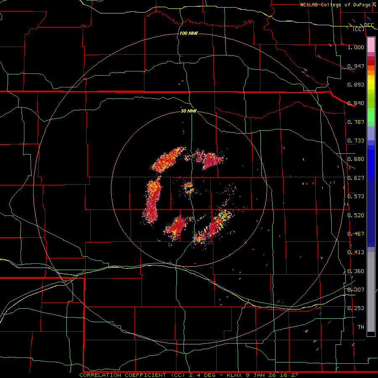Click the 0.787 color scale value
The image size is (378, 378).
tap(356, 122)
